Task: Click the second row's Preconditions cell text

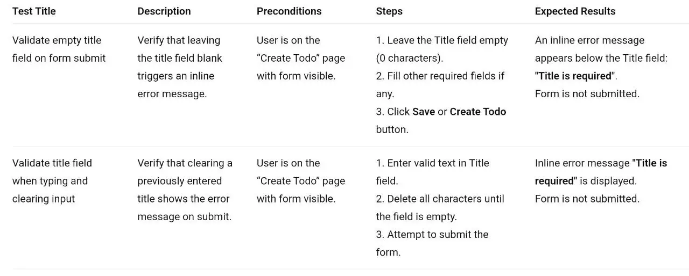Action: coord(300,181)
